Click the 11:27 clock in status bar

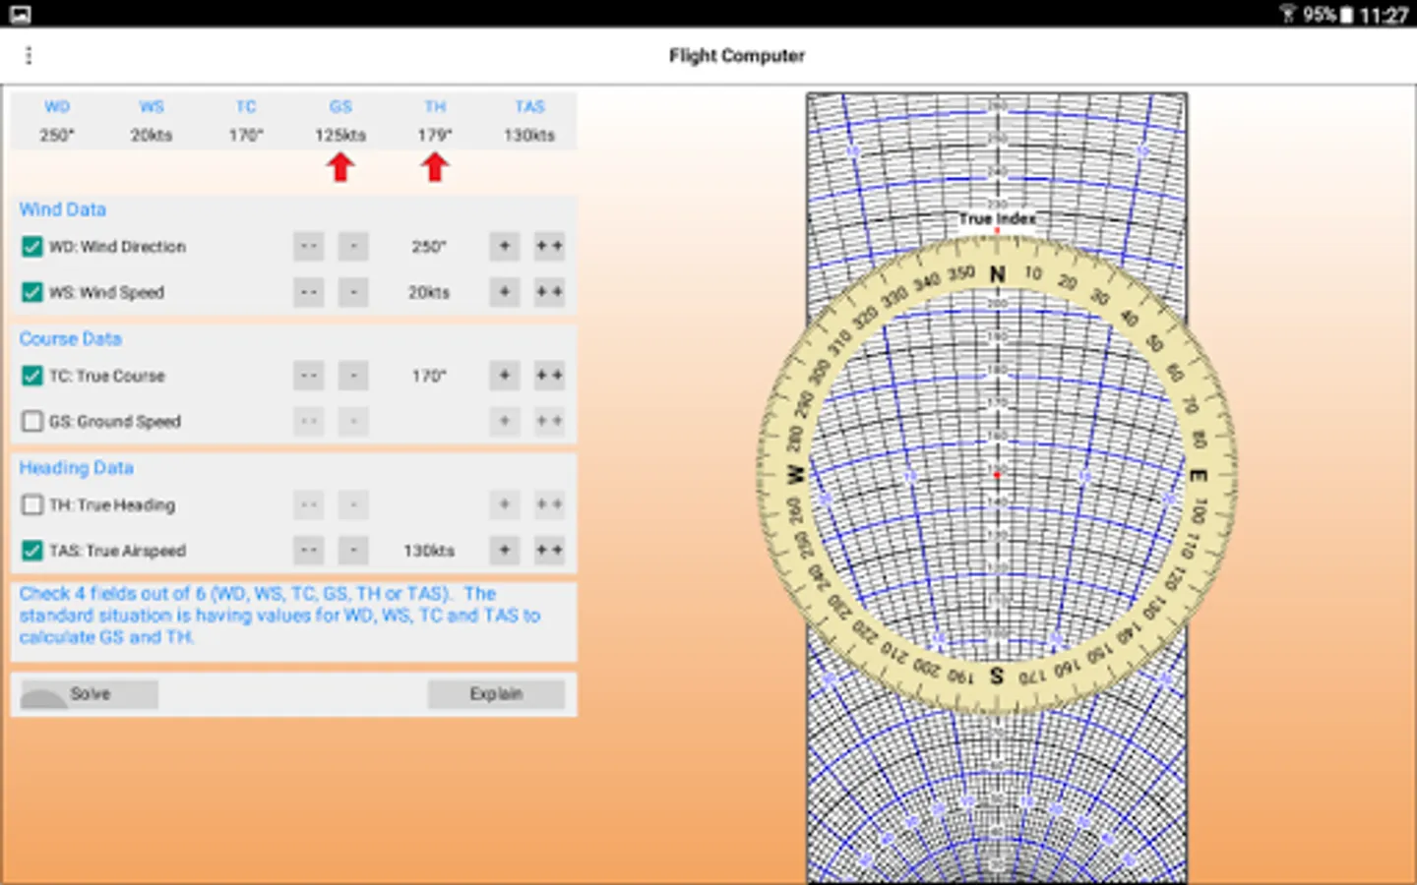(1384, 15)
